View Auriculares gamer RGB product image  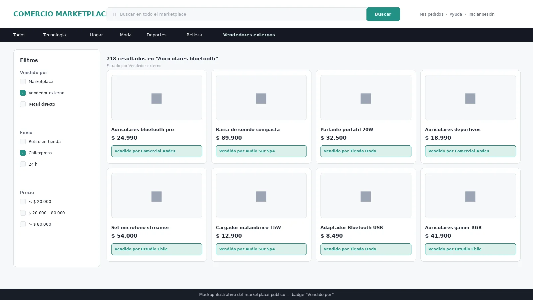tap(470, 195)
